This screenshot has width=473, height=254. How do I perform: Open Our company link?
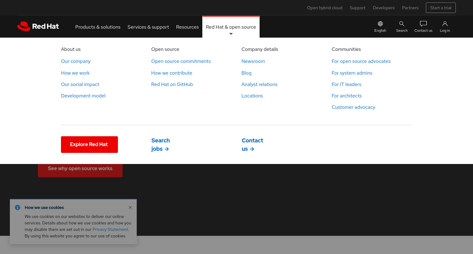point(76,61)
